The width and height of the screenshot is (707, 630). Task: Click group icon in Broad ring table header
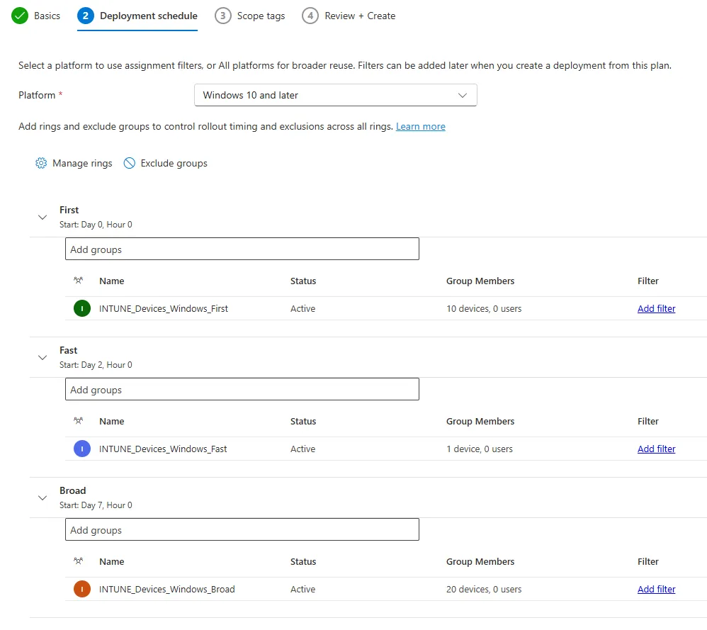click(x=79, y=561)
